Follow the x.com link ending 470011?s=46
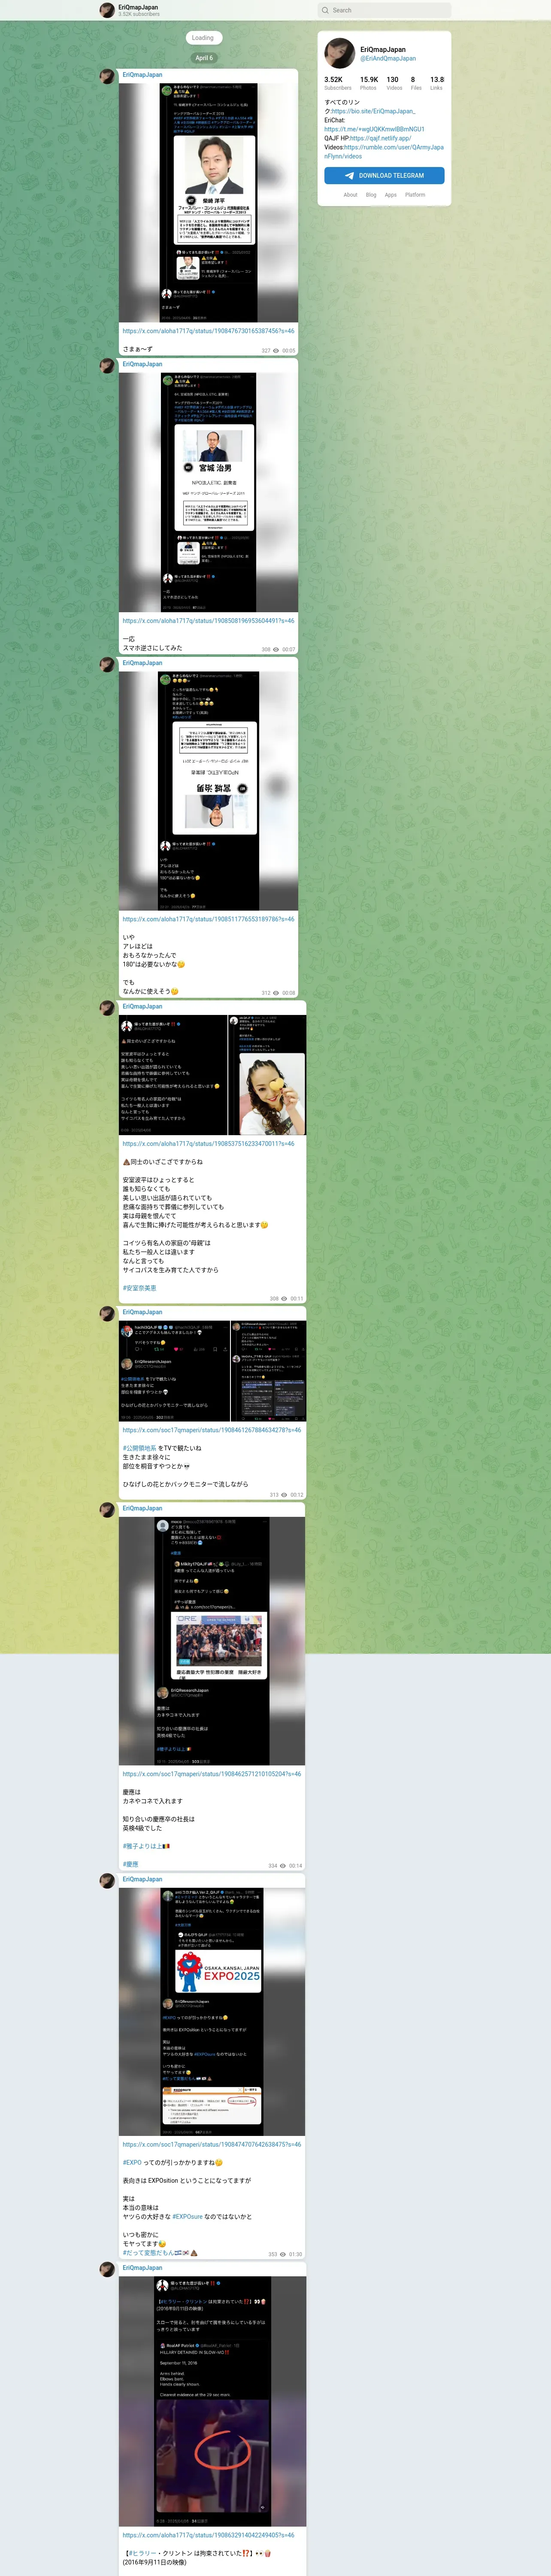Viewport: 551px width, 2576px height. pos(208,1144)
